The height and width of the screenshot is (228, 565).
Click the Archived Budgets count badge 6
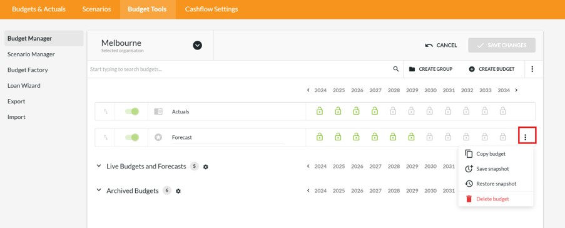(167, 190)
